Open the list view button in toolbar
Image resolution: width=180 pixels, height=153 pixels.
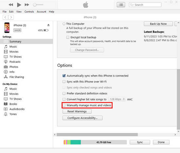click(121, 5)
